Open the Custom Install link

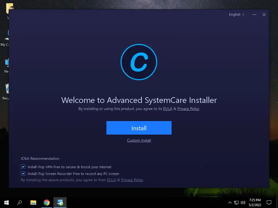[x=139, y=141]
